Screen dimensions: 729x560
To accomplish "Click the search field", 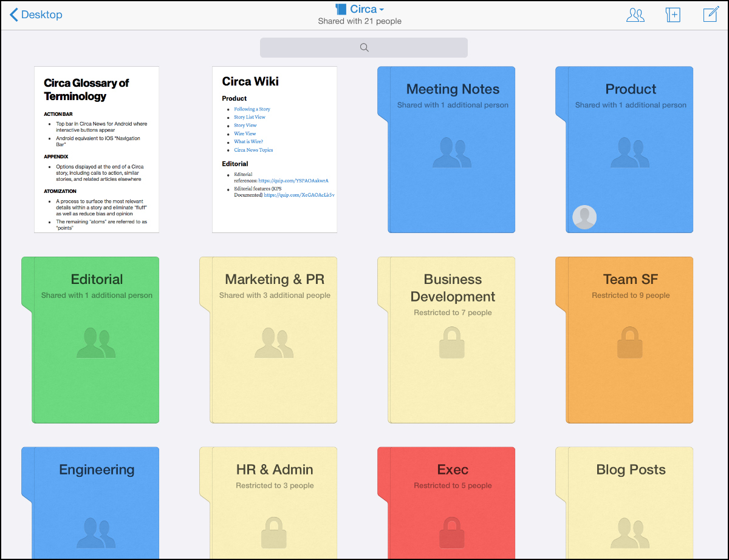I will 363,47.
